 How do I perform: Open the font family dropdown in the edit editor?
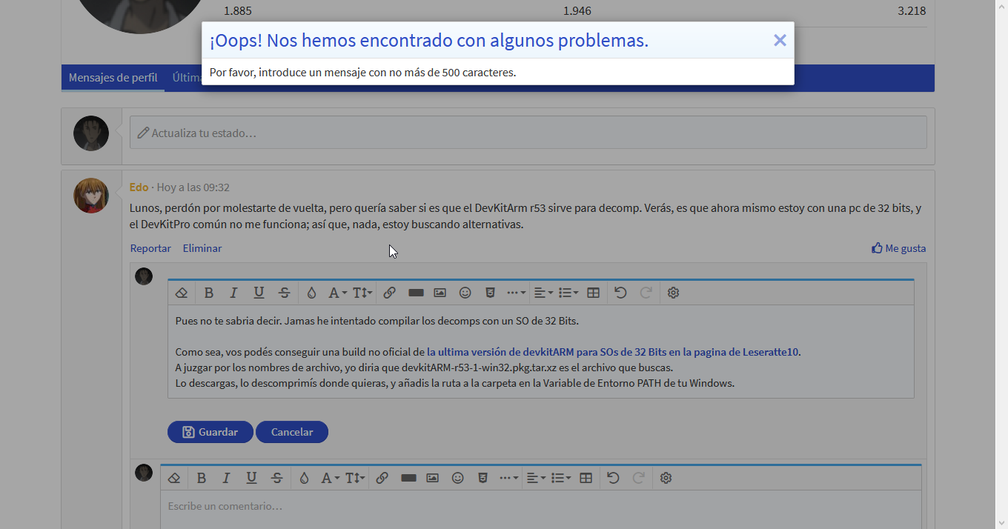click(337, 293)
